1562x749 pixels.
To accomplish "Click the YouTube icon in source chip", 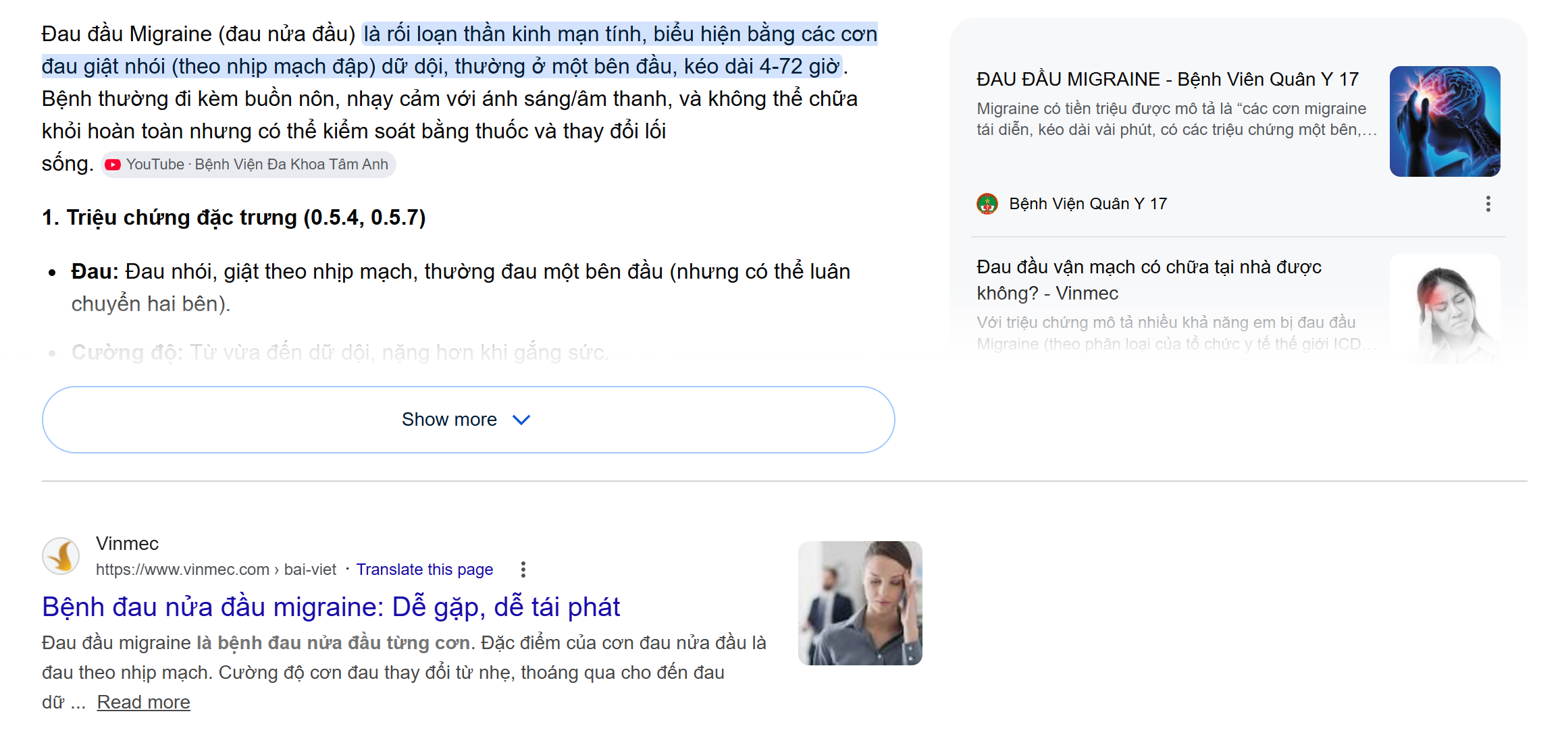I will pos(113,165).
